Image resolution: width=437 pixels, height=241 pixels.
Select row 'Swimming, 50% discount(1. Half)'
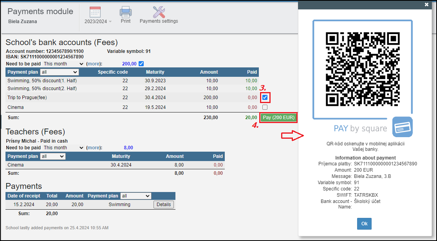[x=132, y=81]
